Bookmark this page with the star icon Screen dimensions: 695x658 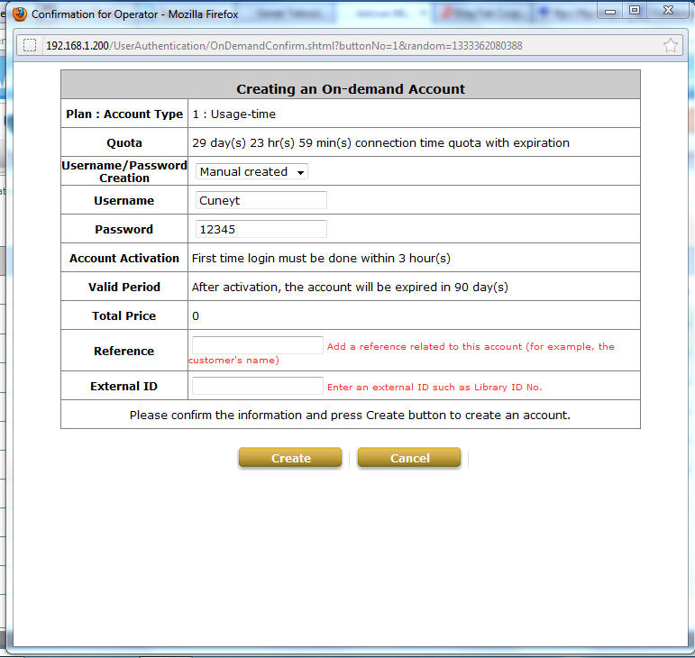point(670,46)
